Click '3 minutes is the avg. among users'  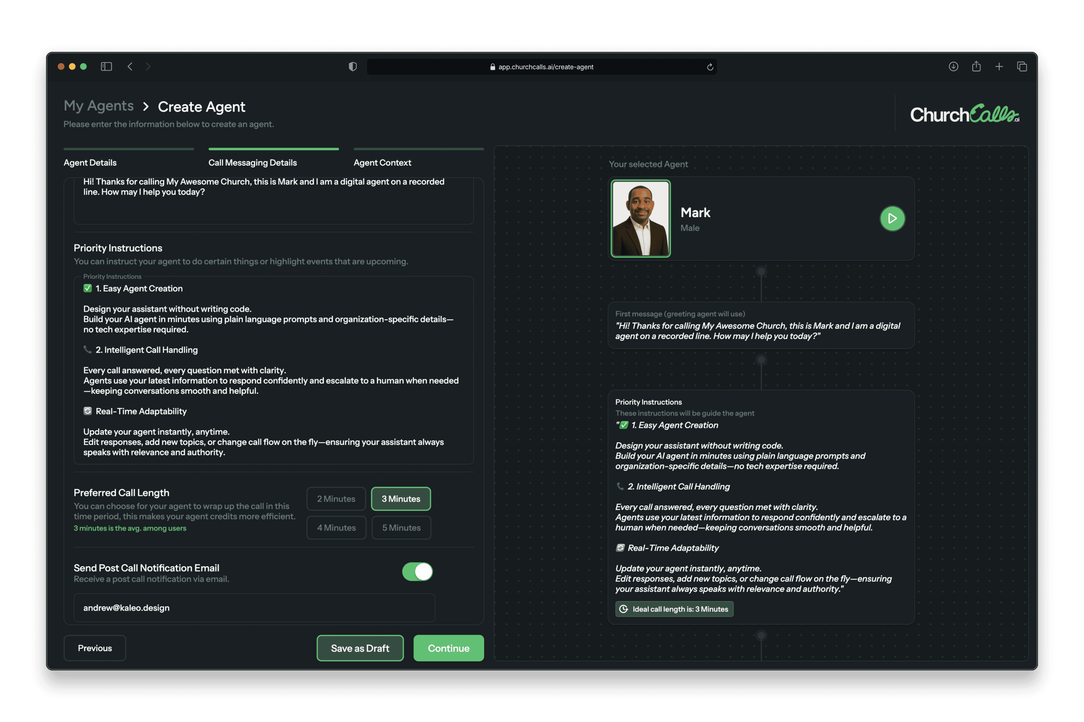(130, 528)
